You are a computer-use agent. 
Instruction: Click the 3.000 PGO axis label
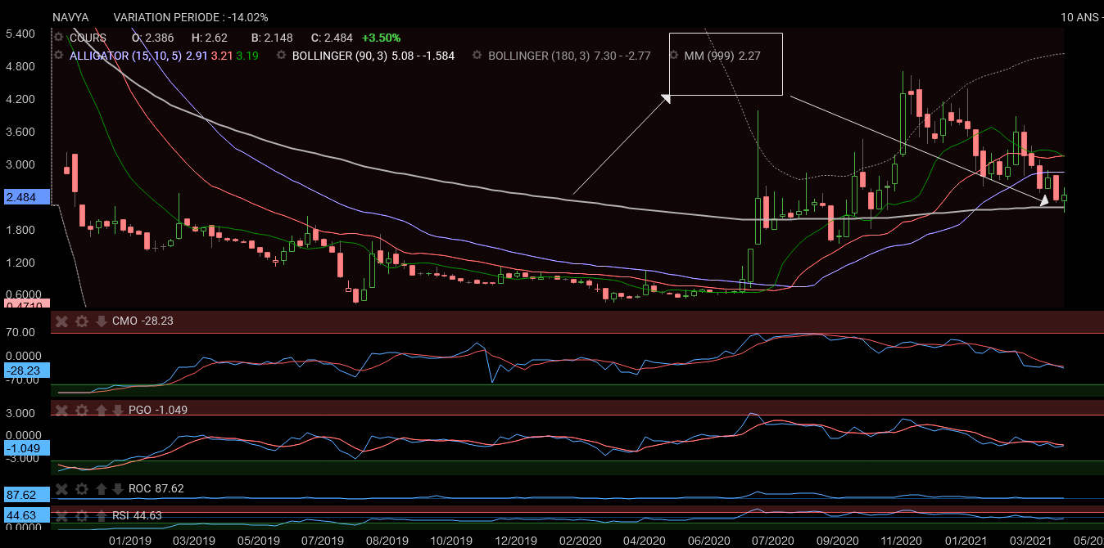pos(21,413)
